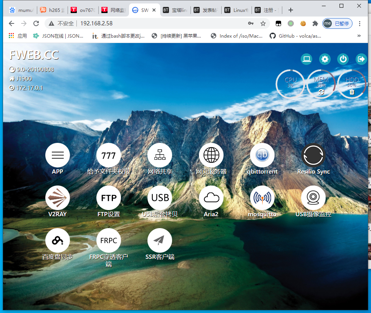Image resolution: width=371 pixels, height=313 pixels.
Task: Open the qbittorrent app icon
Action: point(262,156)
